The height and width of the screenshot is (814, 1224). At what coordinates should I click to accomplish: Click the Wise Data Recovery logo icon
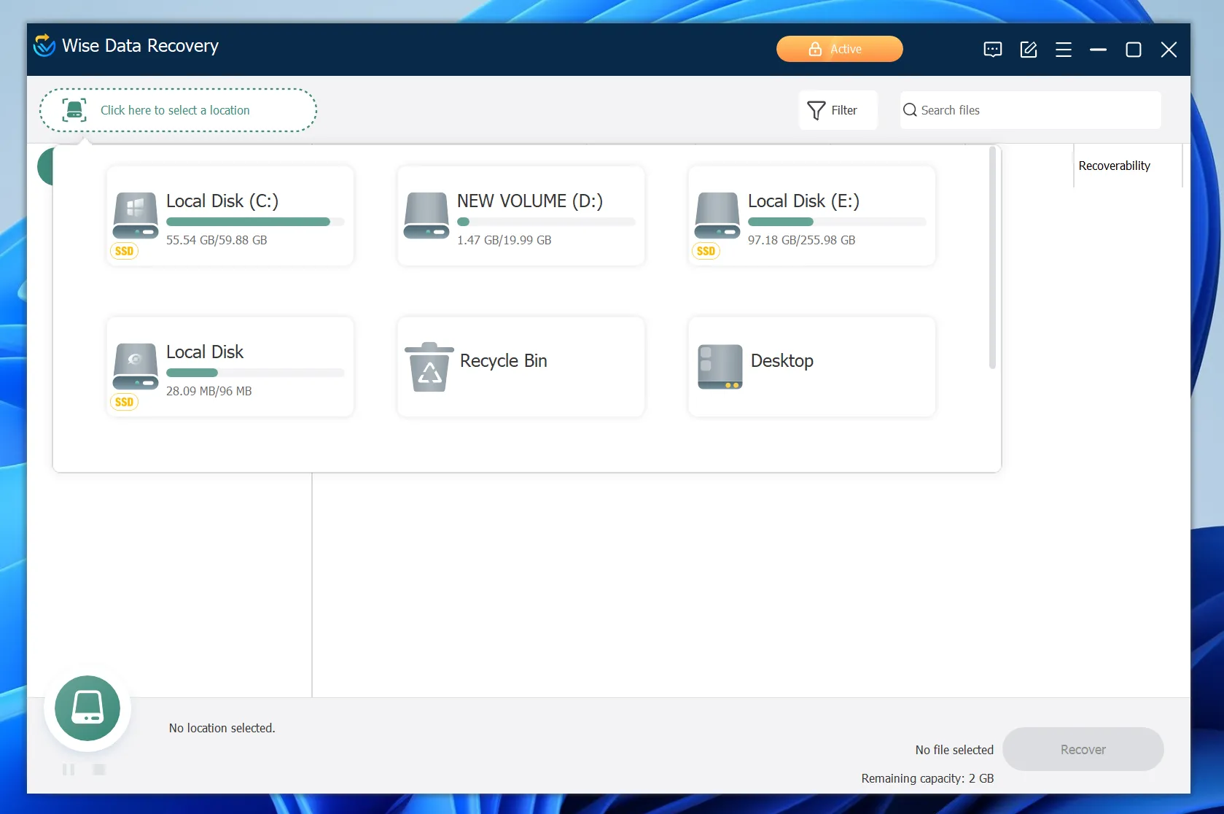pos(44,45)
